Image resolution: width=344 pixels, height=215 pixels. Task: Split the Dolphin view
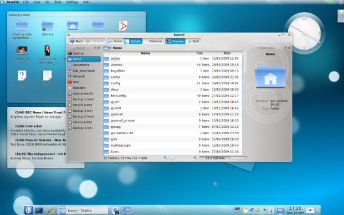click(x=193, y=41)
